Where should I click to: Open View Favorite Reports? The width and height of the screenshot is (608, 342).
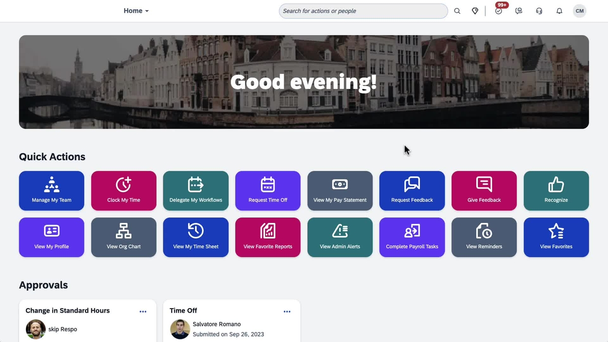pyautogui.click(x=268, y=237)
